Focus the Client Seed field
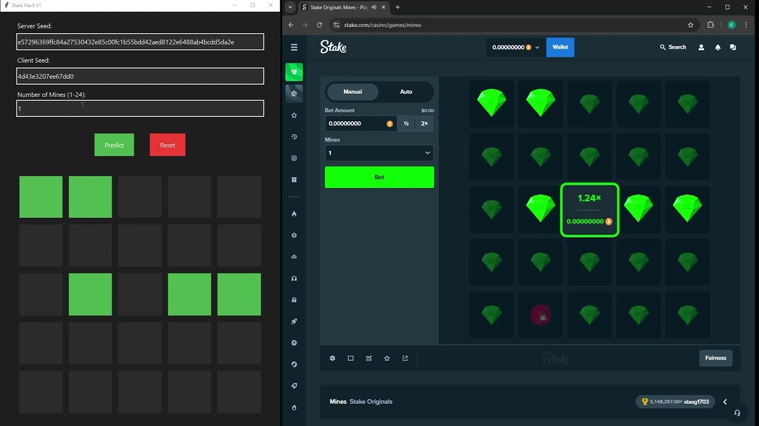759x426 pixels. [140, 76]
